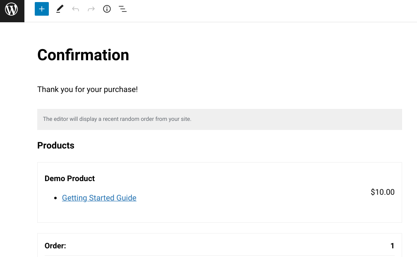Open the Details information panel
This screenshot has height=257, width=417.
pyautogui.click(x=107, y=9)
